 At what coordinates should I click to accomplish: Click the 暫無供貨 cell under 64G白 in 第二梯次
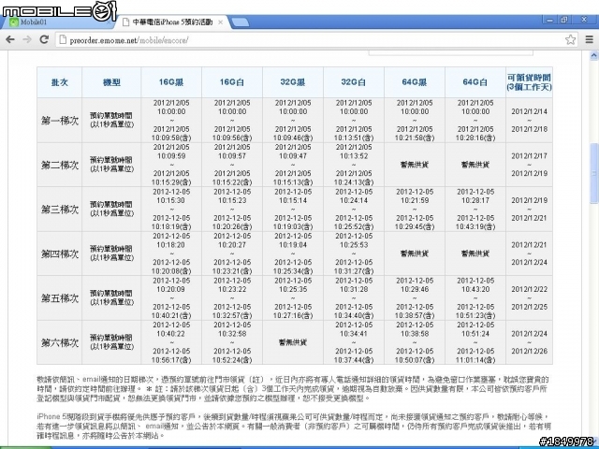point(475,165)
